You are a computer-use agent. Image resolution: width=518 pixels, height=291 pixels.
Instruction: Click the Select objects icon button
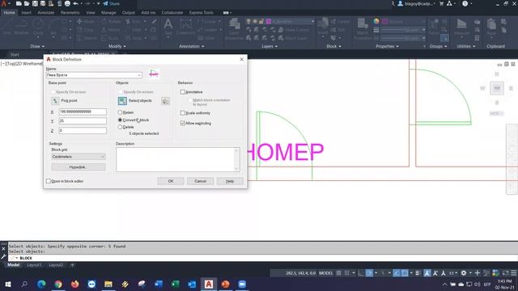pos(122,101)
